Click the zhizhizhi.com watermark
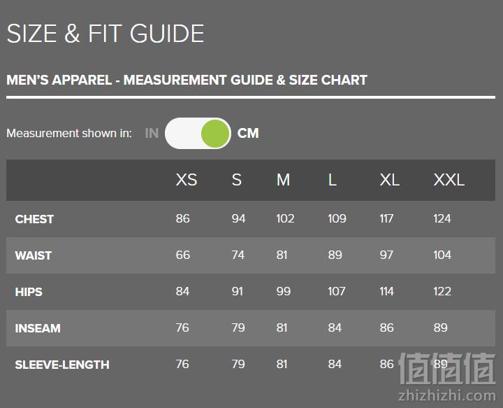This screenshot has width=503, height=408. point(447,395)
